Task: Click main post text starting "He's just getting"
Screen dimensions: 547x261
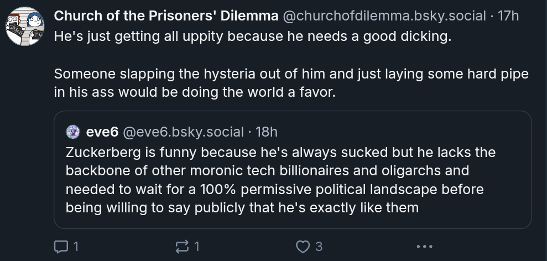Action: pyautogui.click(x=253, y=36)
